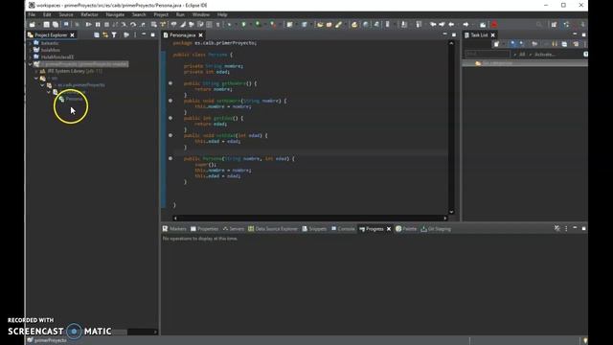The height and width of the screenshot is (345, 613).
Task: Click the Save All toolbar icon
Action: 56,25
